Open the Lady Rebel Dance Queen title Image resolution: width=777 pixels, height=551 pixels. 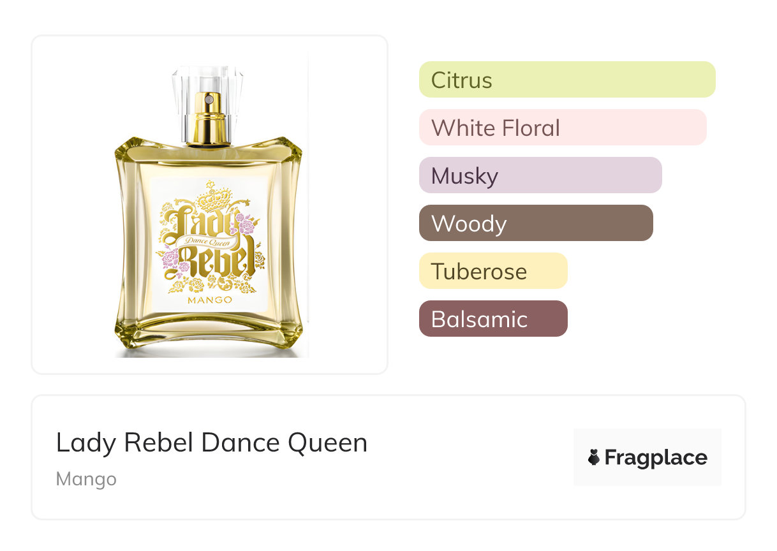click(212, 443)
